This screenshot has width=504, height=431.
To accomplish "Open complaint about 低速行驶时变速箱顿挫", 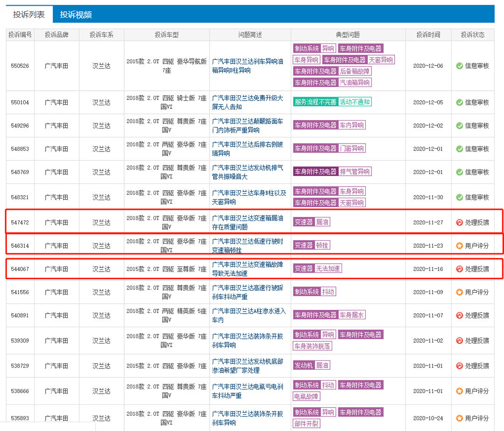I will pyautogui.click(x=247, y=246).
